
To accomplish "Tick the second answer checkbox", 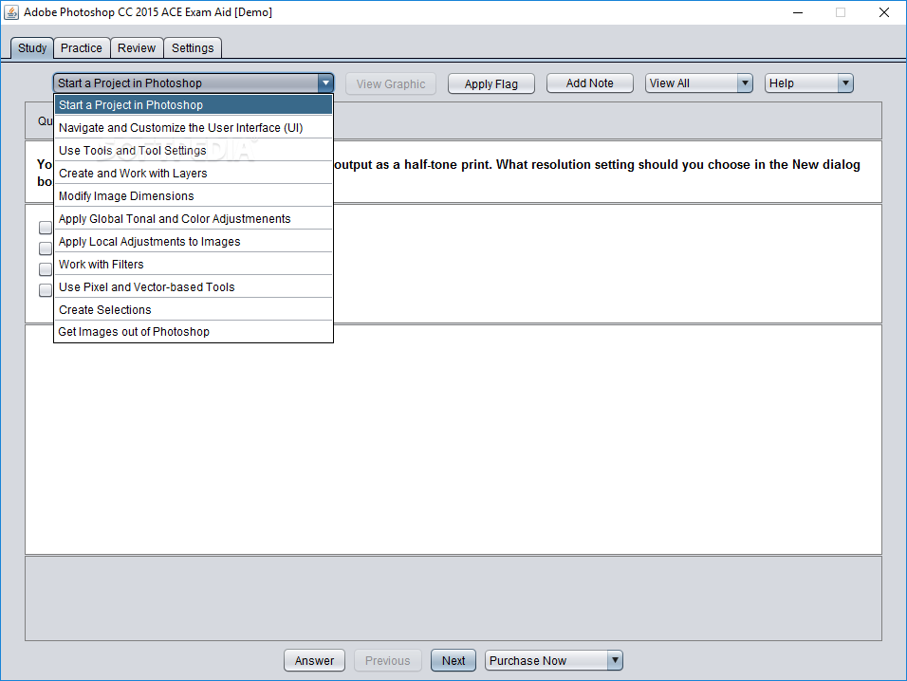I will (46, 248).
